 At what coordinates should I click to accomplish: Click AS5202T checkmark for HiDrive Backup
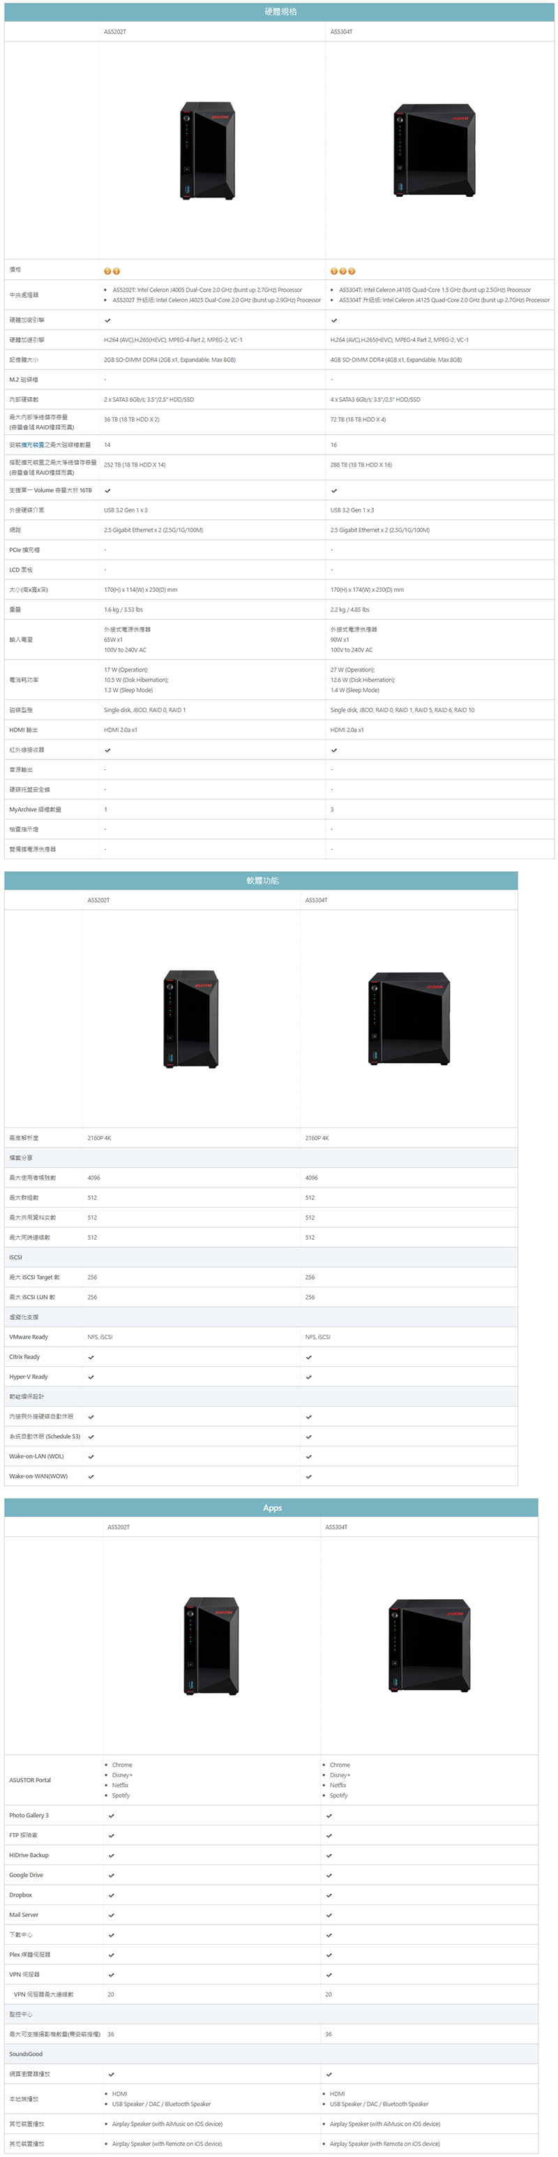click(112, 1855)
